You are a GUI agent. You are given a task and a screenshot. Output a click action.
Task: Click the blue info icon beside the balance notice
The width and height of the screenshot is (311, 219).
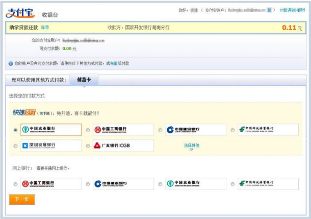click(x=11, y=63)
